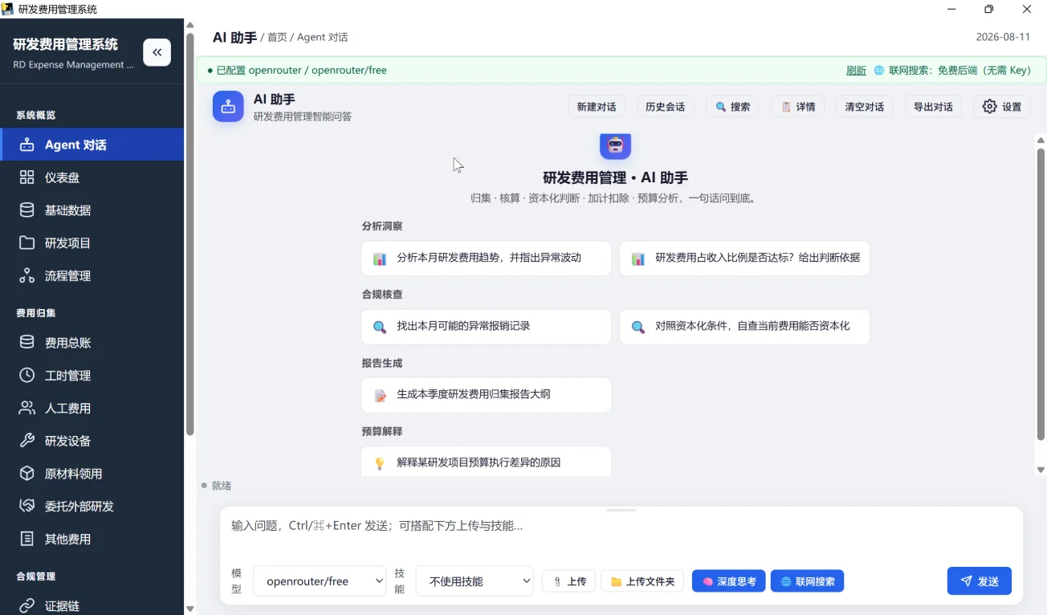The image size is (1047, 615).
Task: Open 研发项目 folder item
Action: pos(92,243)
